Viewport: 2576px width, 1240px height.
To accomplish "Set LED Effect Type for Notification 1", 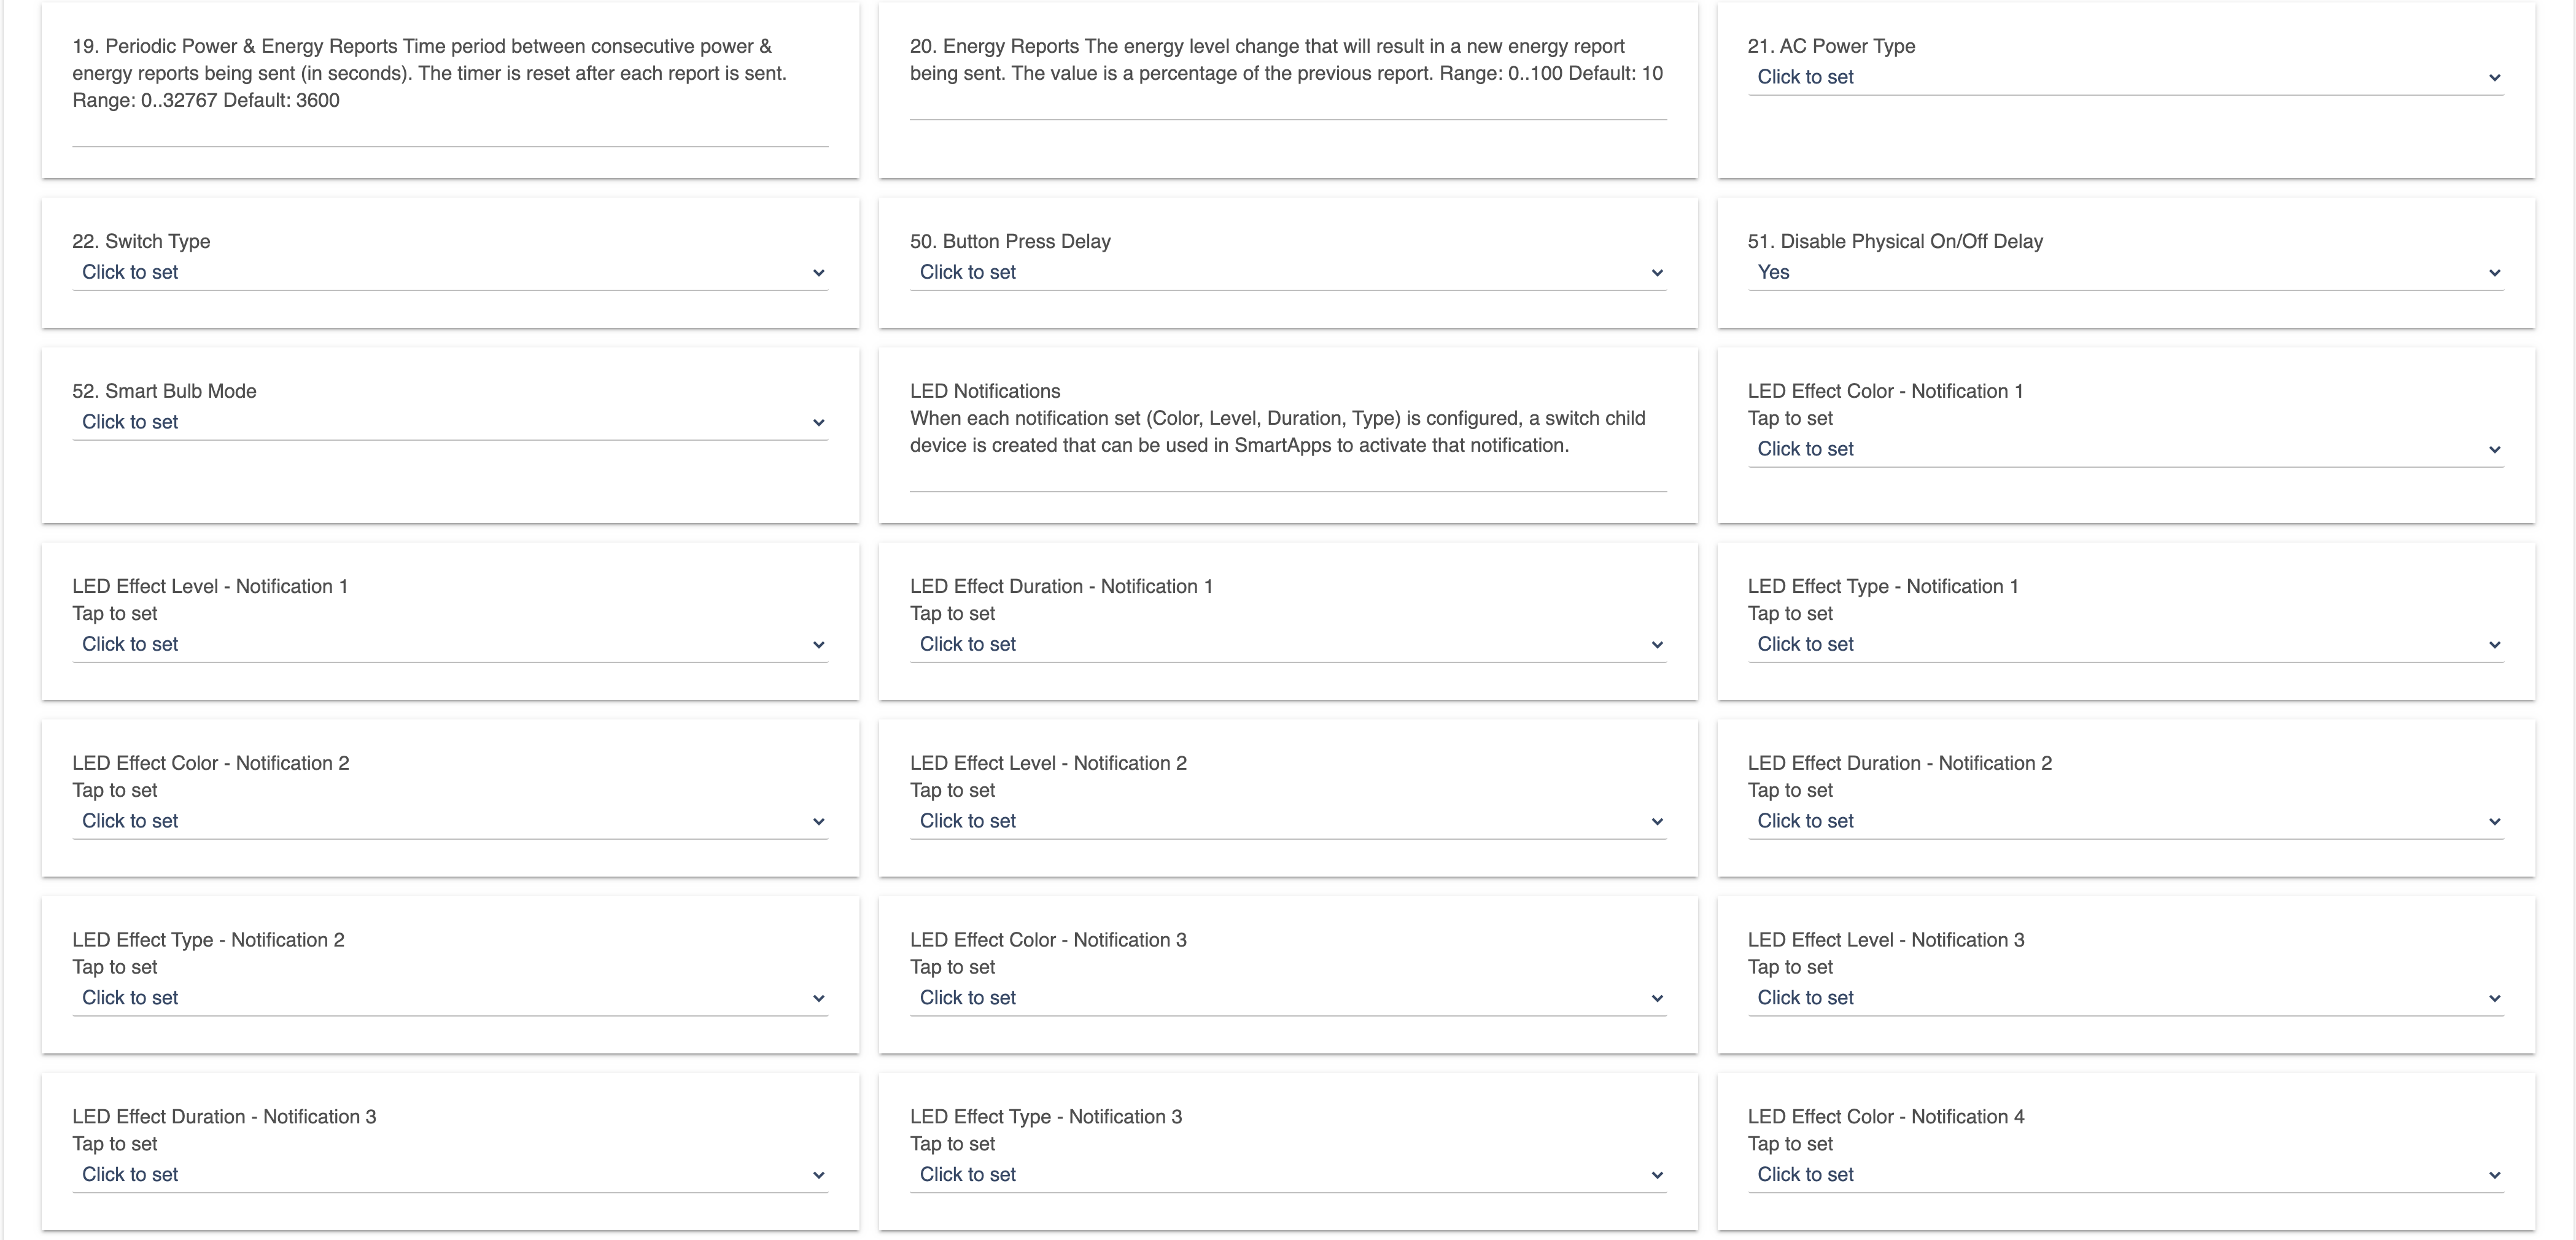I will 2125,644.
